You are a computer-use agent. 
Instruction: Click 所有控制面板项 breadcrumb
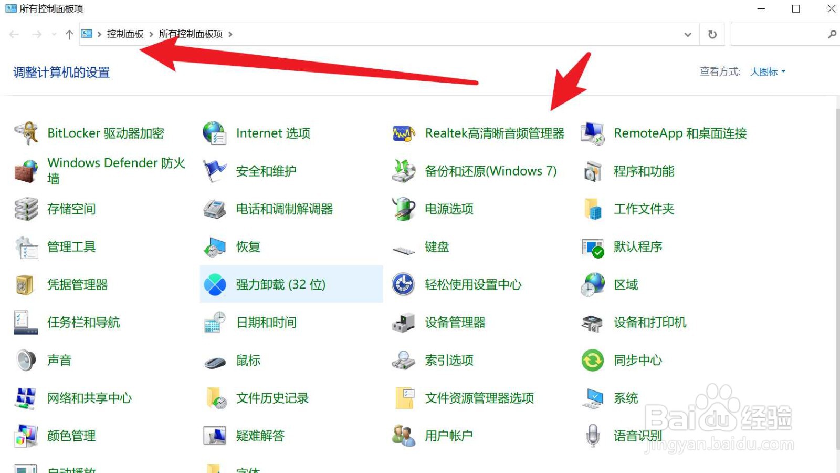click(x=191, y=34)
